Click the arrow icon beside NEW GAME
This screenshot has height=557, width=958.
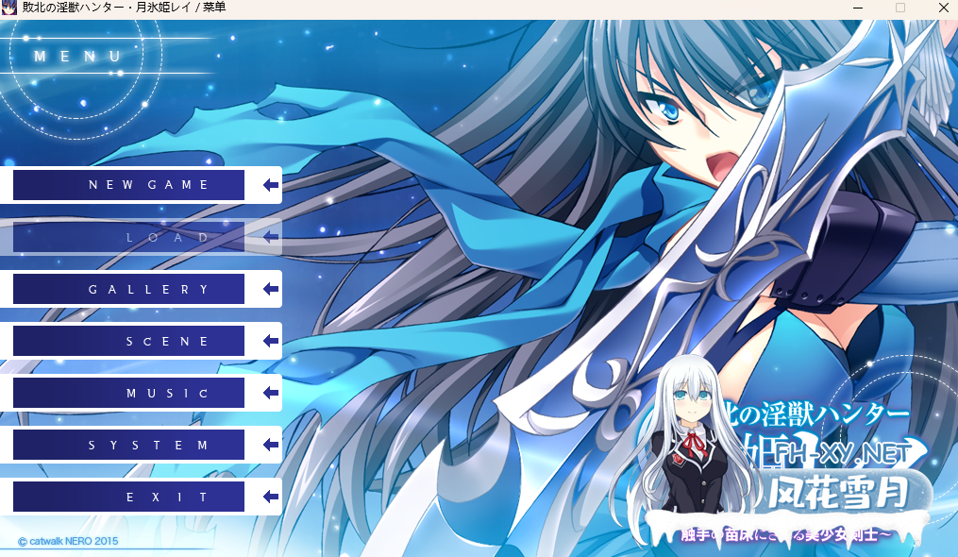click(271, 185)
